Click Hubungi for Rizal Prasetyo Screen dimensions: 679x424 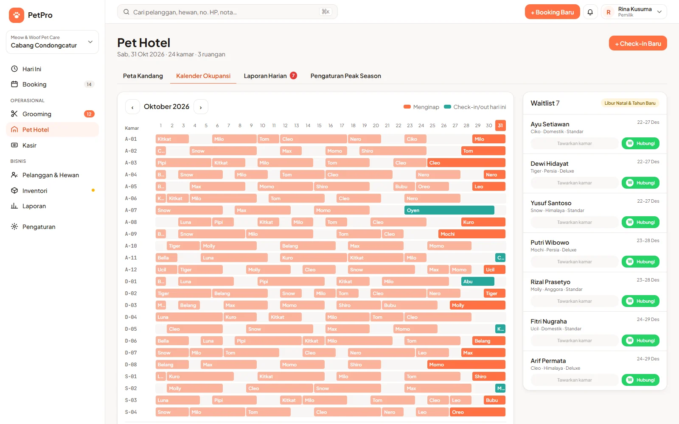pos(641,301)
